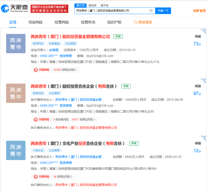The image size is (207, 192).
Task: Click the 小微企业 tag
Action: click(x=38, y=150)
